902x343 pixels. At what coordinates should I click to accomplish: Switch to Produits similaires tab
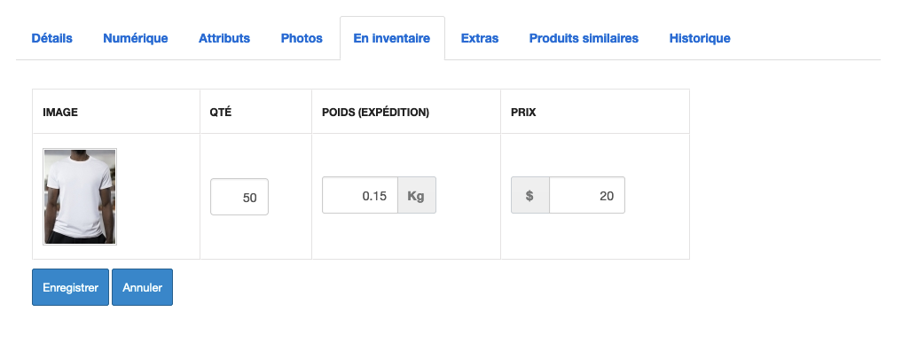pos(584,38)
